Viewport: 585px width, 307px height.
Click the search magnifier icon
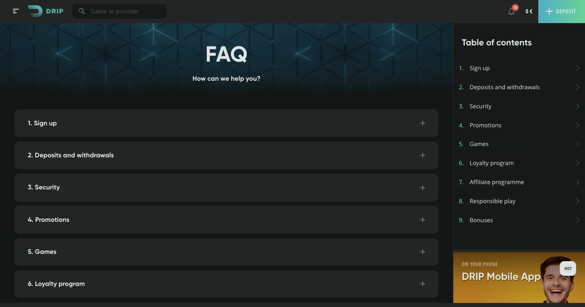pyautogui.click(x=82, y=11)
